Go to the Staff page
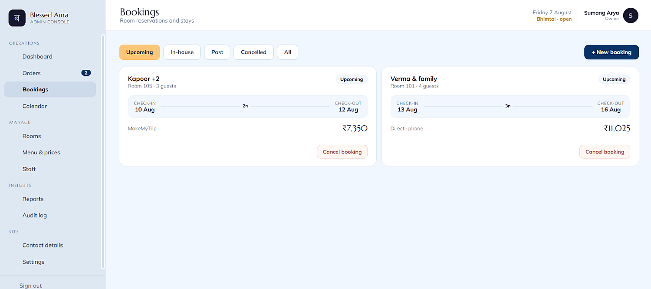The height and width of the screenshot is (289, 651). coord(29,169)
